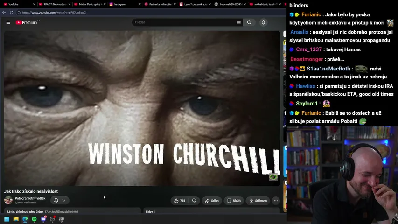Screen dimensions: 398x224
Task: Close the Instagram tab
Action: coord(140,4)
